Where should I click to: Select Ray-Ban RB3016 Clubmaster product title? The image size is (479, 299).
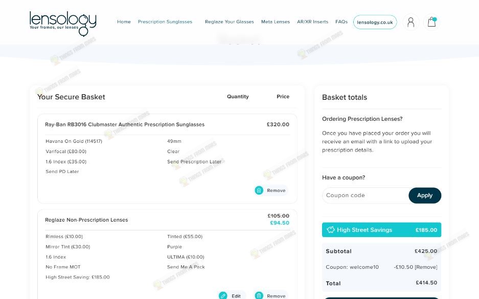point(125,124)
